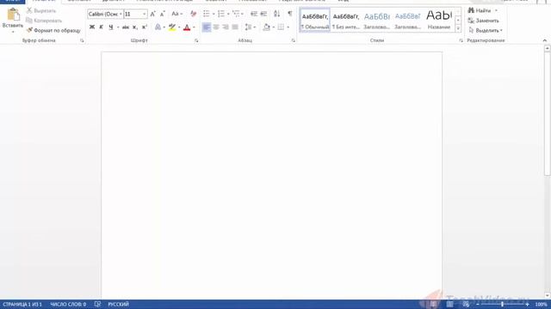
Task: Switch to web layout view in status bar
Action: pyautogui.click(x=466, y=304)
